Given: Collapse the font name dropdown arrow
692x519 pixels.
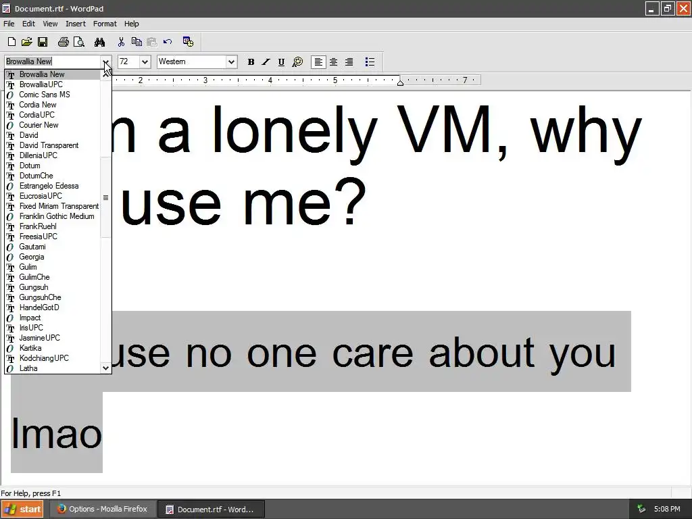Looking at the screenshot, I should (x=106, y=61).
